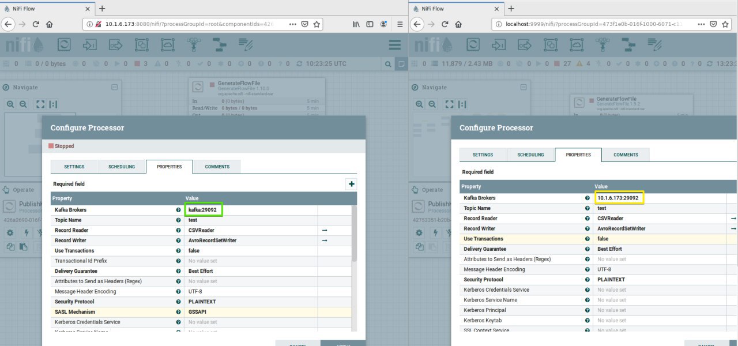
Task: Zoom in on right Navigate panel
Action: pyautogui.click(x=419, y=104)
